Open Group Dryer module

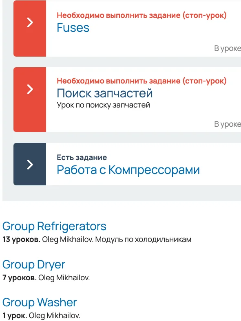click(34, 265)
